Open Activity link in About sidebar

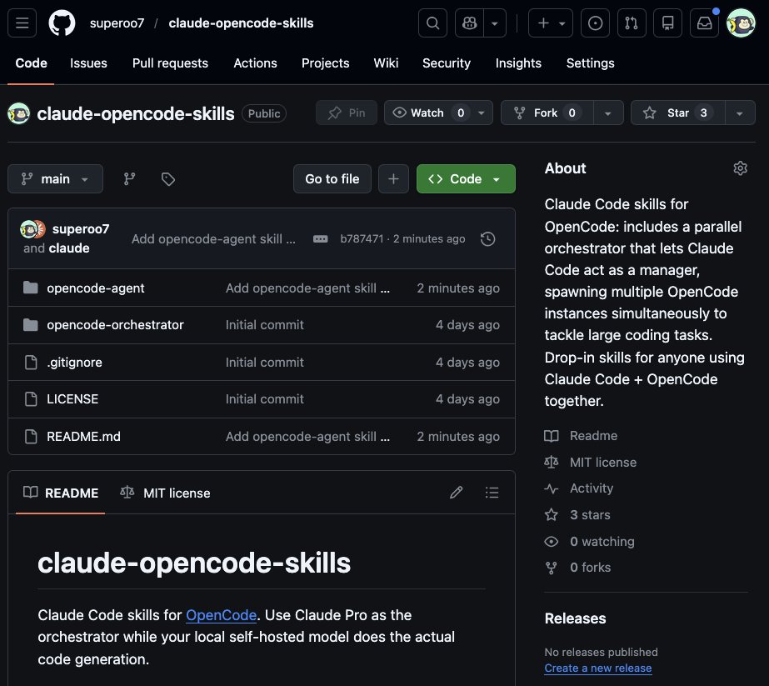579,488
